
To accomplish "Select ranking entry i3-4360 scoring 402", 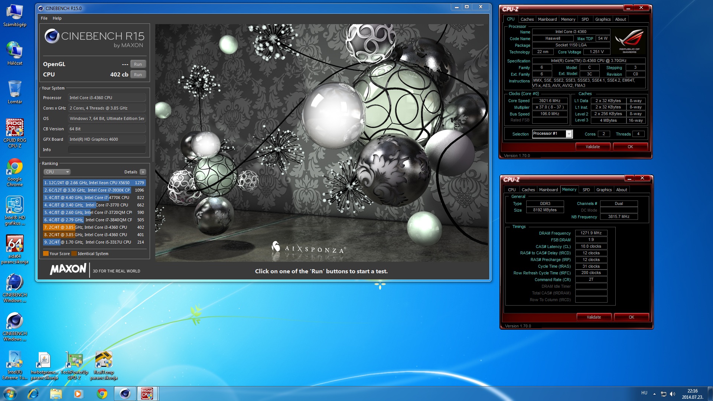I will point(94,227).
